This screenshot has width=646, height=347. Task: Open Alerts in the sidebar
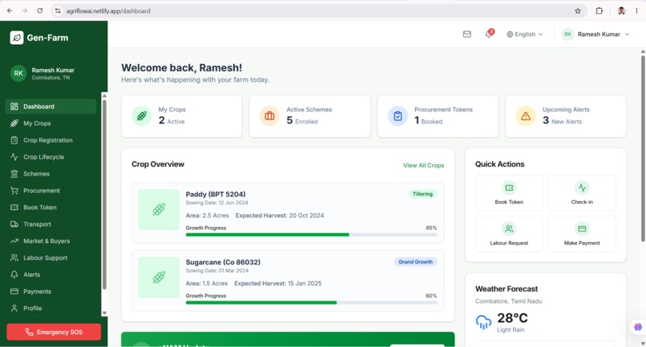(x=50, y=274)
